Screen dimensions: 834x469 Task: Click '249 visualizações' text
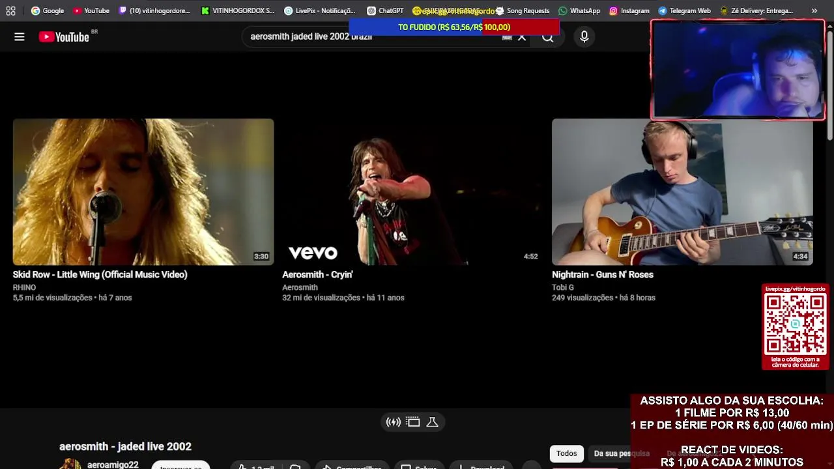582,298
